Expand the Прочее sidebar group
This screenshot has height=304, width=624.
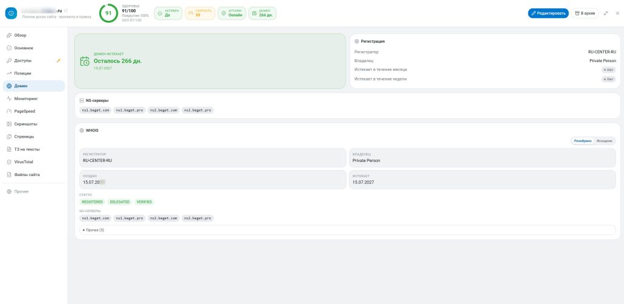pyautogui.click(x=34, y=192)
